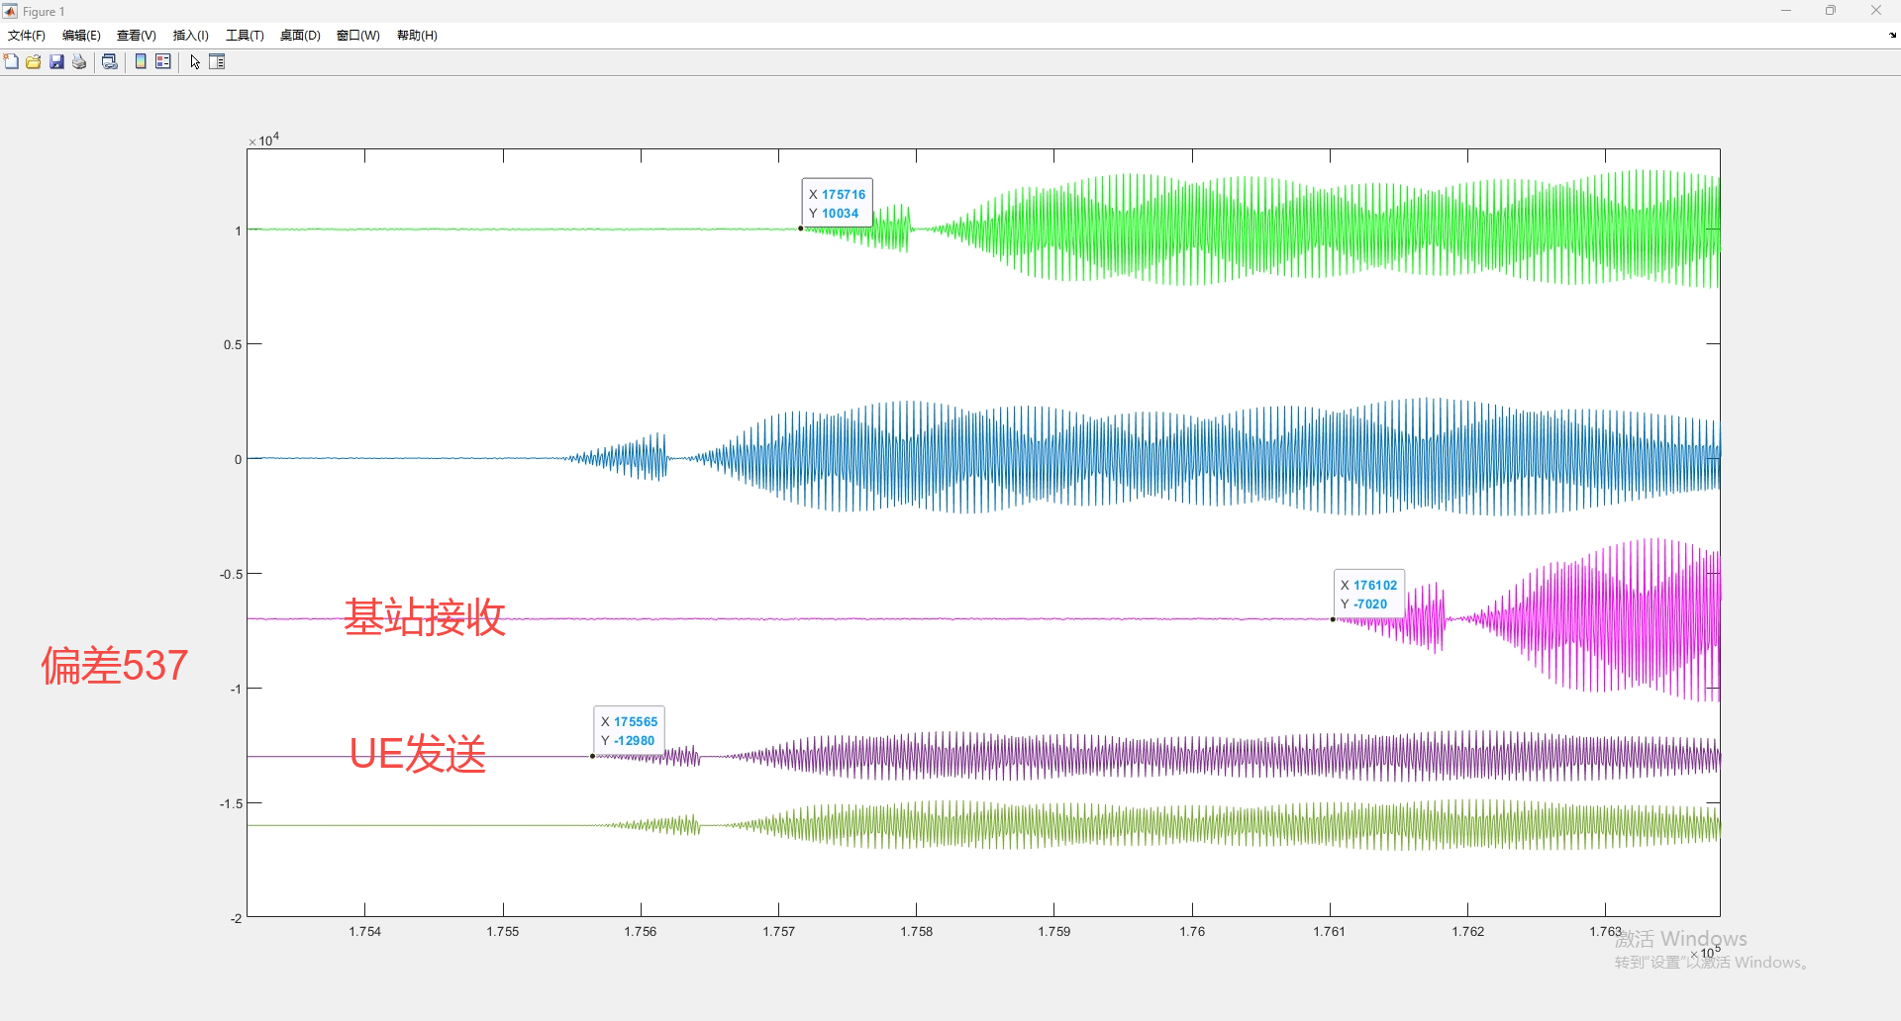Open the 编辑(E) menu
The width and height of the screenshot is (1901, 1021).
[x=81, y=36]
